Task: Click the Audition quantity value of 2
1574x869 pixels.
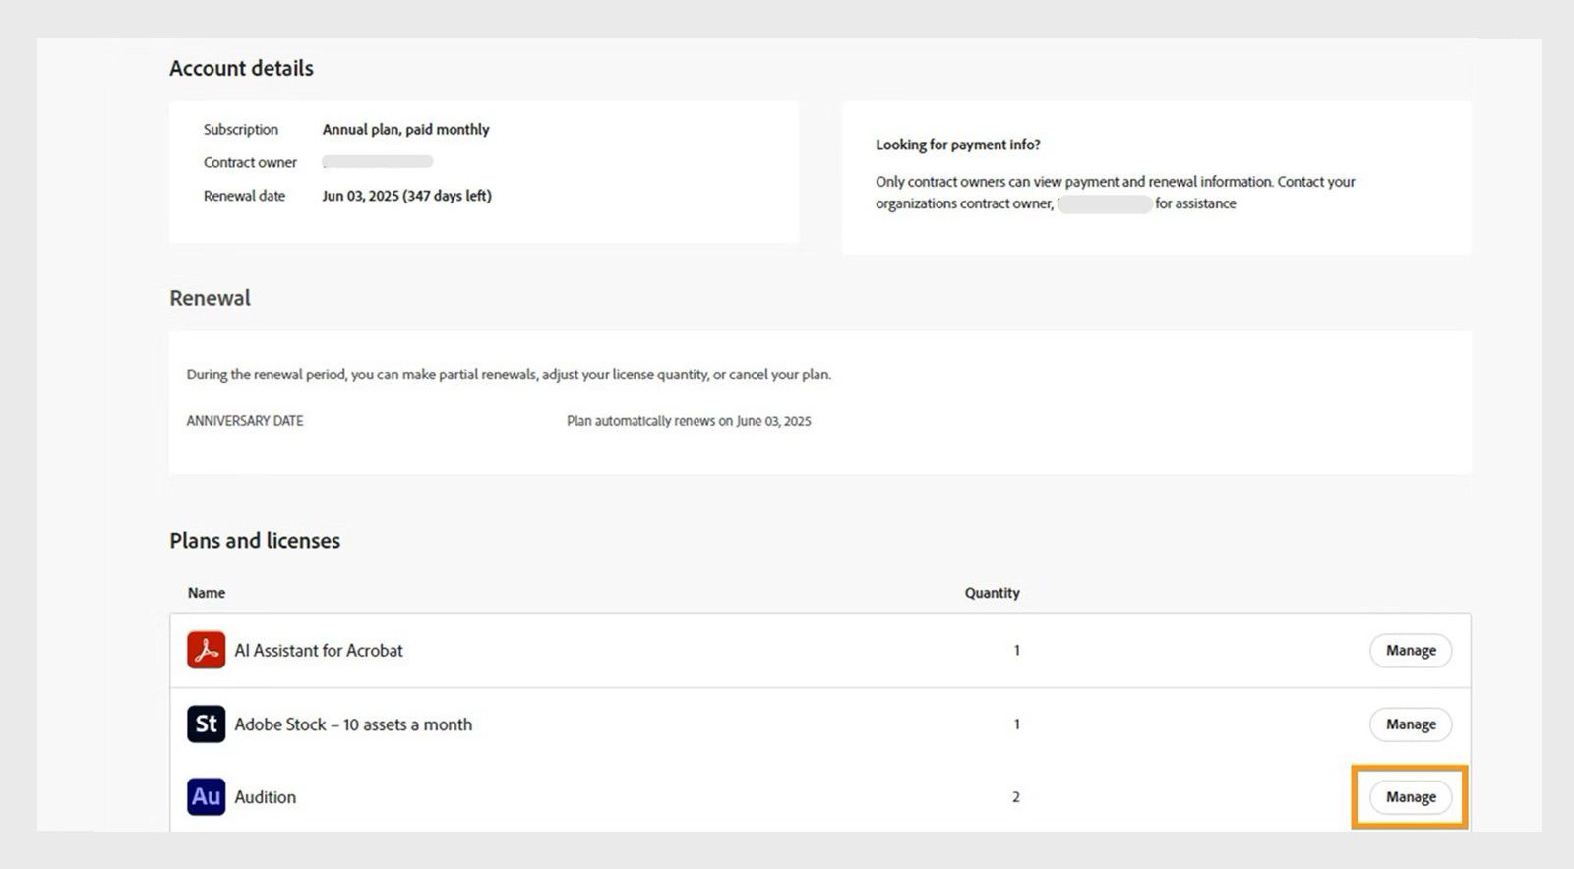Action: pos(1016,797)
